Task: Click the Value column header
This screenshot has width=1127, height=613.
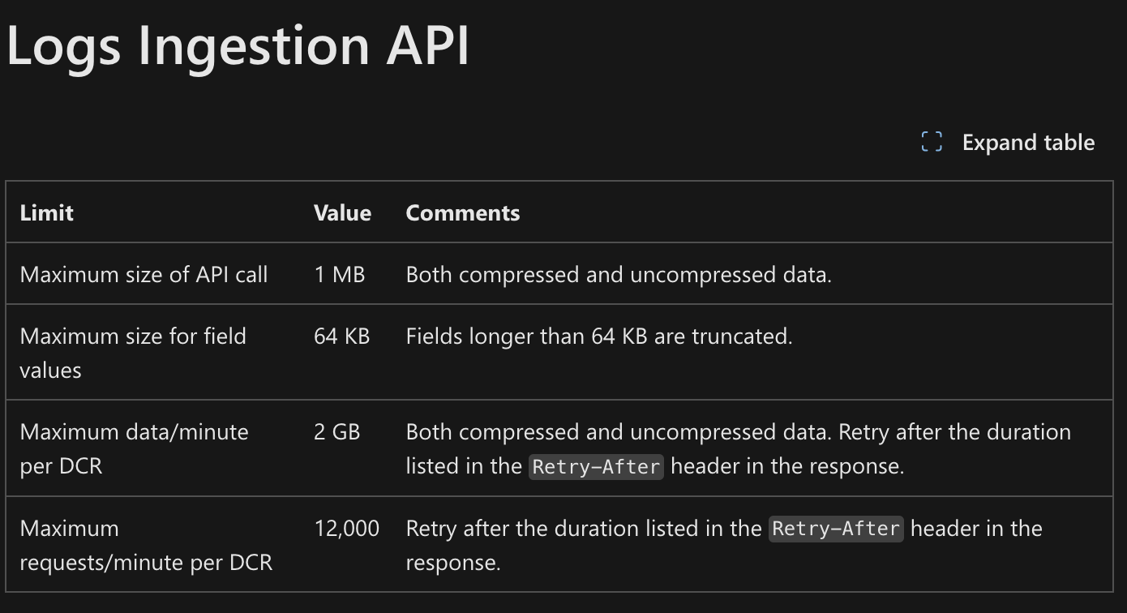Action: [x=342, y=212]
